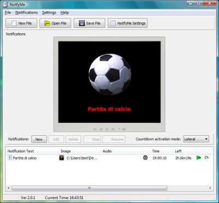Screen dimensions: 219x203
Task: Click green play icon in notification row
Action: [199, 158]
